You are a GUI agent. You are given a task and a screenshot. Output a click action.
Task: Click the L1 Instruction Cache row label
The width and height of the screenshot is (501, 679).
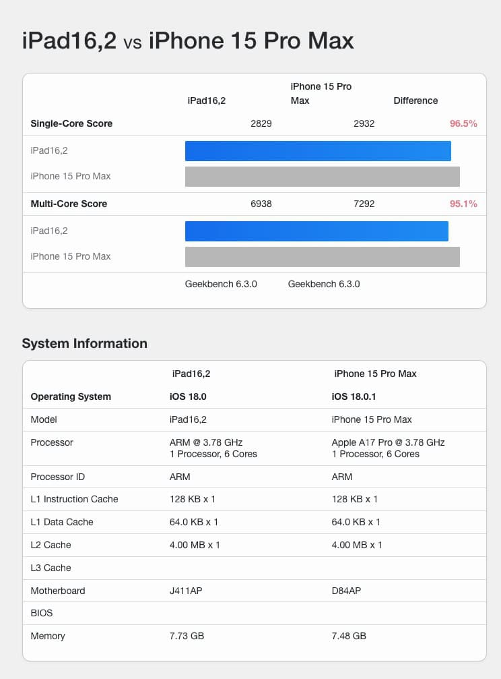click(x=75, y=499)
